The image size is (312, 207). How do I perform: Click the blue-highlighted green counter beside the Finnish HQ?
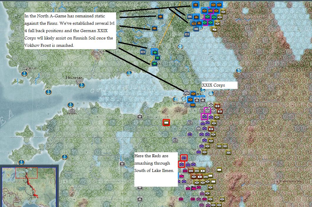(155, 52)
